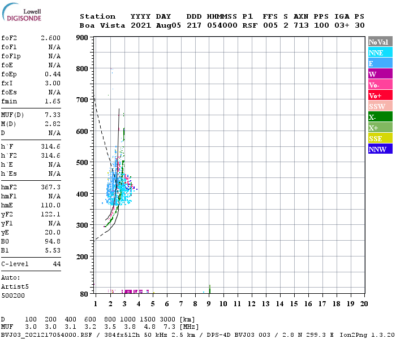Click the hmF2 value 367.3
Screen dimensions: 396x339
point(51,186)
